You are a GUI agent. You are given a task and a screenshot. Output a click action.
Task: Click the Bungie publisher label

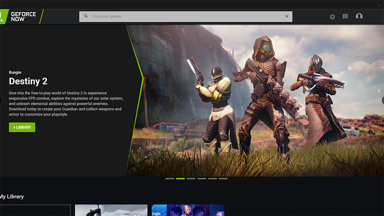[x=15, y=72]
